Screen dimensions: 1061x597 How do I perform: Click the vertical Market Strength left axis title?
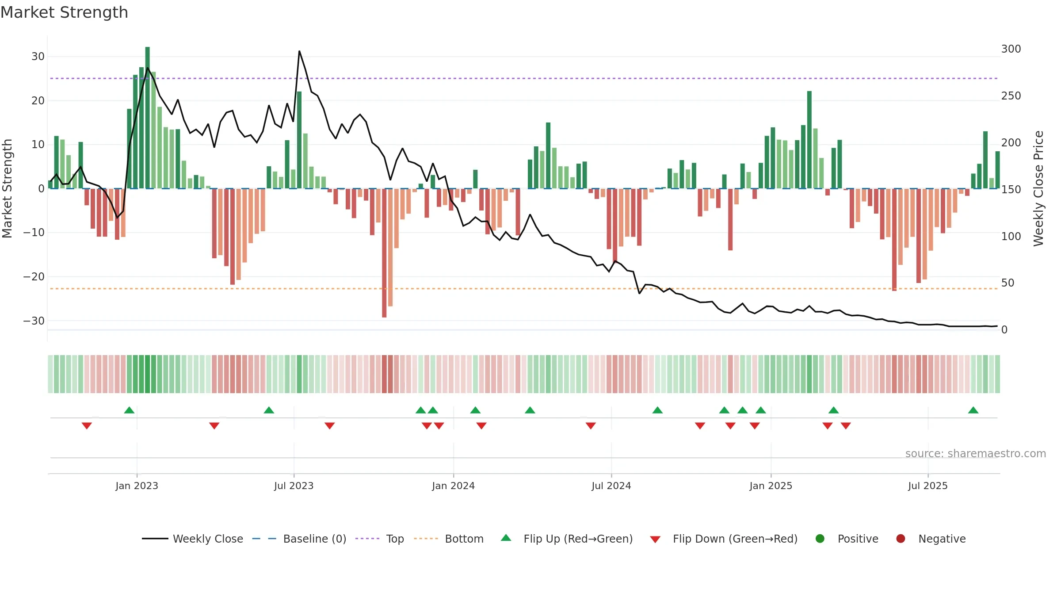click(x=8, y=189)
